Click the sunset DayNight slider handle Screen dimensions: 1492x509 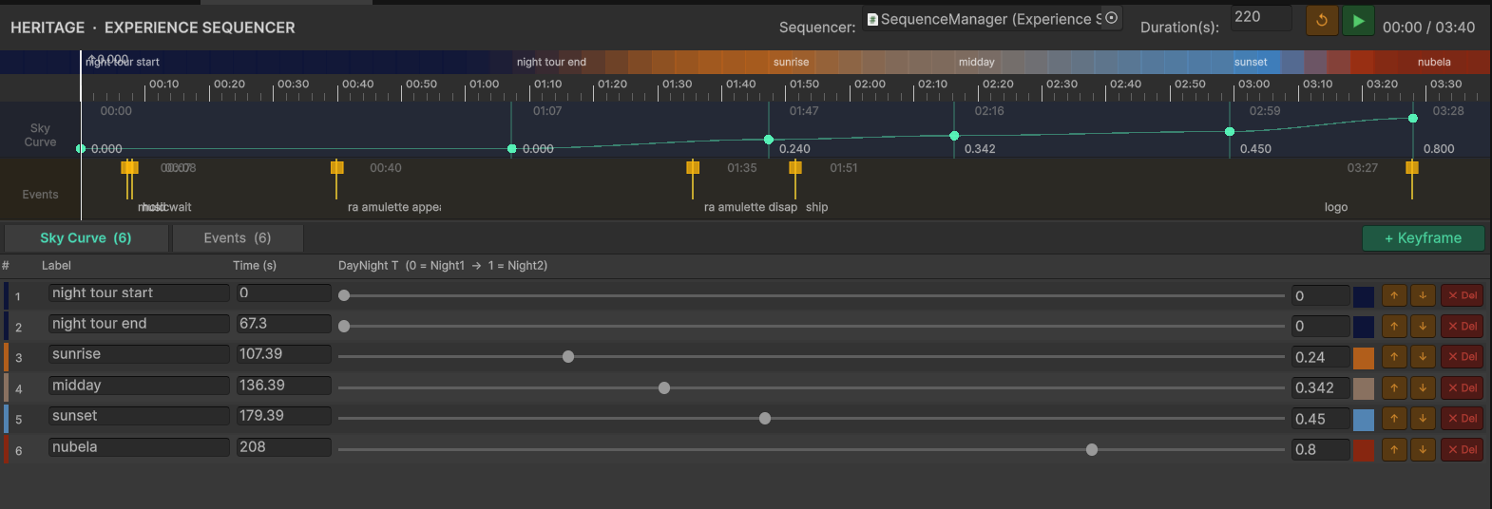[765, 419]
